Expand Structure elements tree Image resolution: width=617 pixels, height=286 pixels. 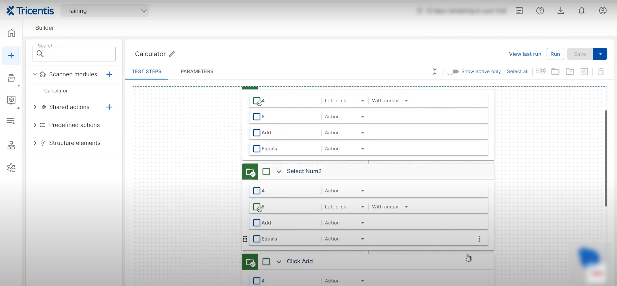tap(35, 143)
